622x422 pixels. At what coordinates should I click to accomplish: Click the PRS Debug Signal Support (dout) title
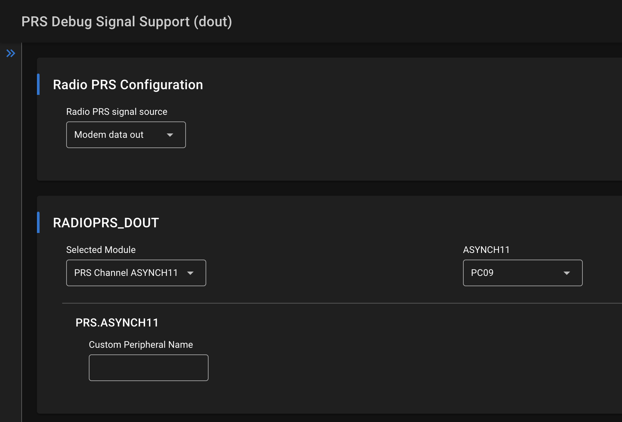coord(127,21)
